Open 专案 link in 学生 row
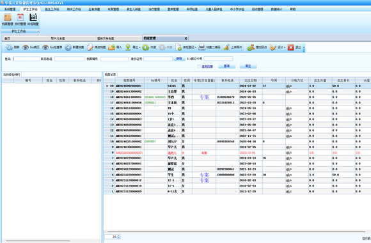 [204, 175]
